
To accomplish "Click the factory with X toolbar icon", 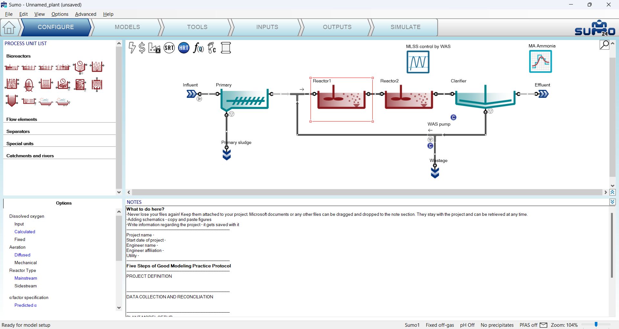I will pos(154,48).
